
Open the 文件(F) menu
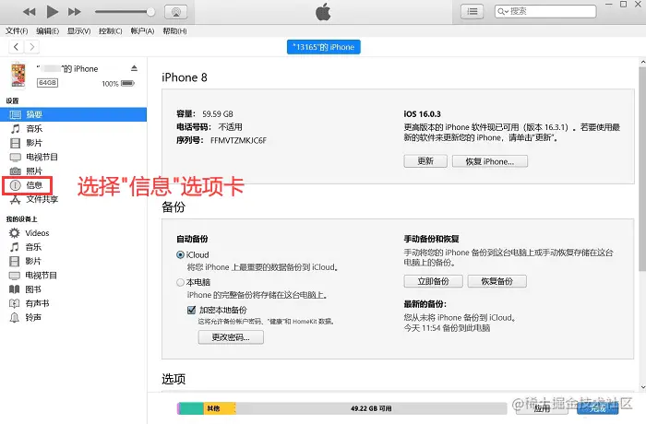[x=17, y=30]
